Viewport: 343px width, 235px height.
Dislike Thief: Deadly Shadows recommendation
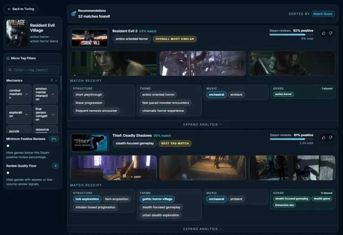pos(330,138)
